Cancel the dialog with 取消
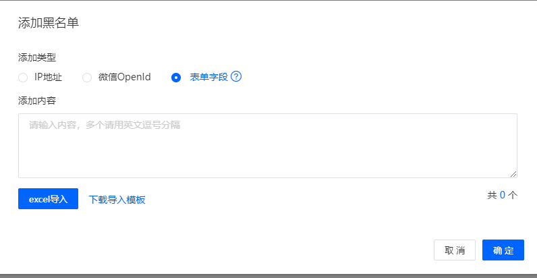The image size is (537, 278). 455,250
